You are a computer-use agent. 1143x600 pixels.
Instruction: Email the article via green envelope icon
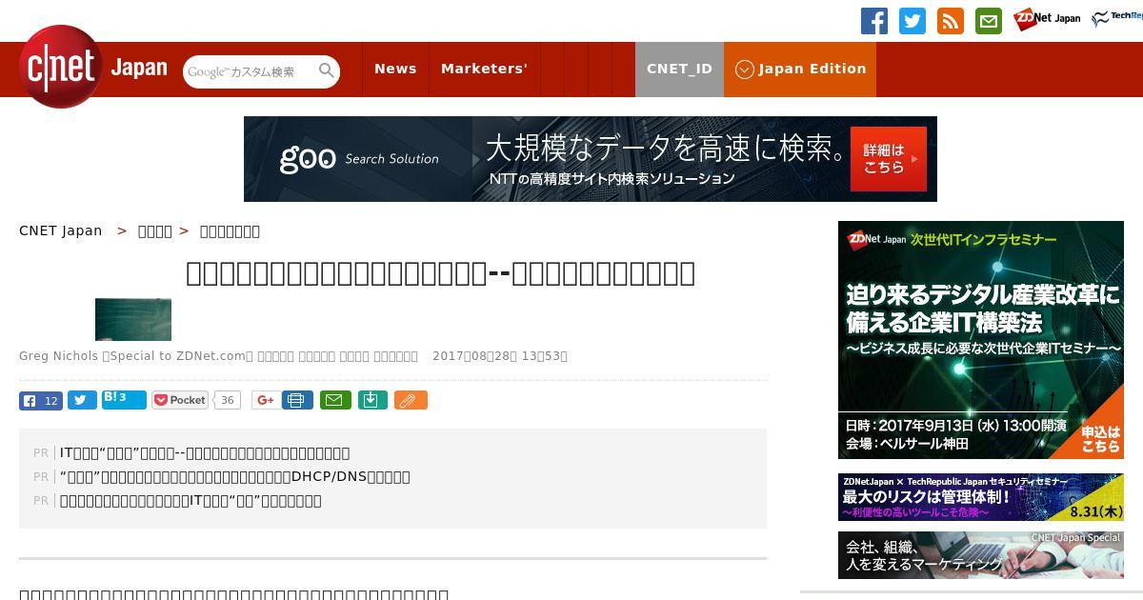[334, 400]
